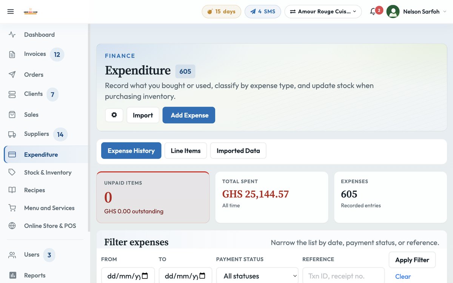
Task: Click the Stock & Inventory tag icon
Action: (12, 172)
